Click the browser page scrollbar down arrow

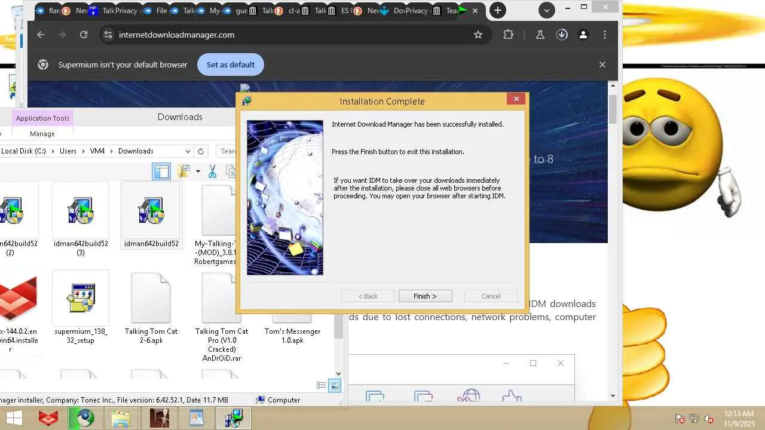click(613, 396)
